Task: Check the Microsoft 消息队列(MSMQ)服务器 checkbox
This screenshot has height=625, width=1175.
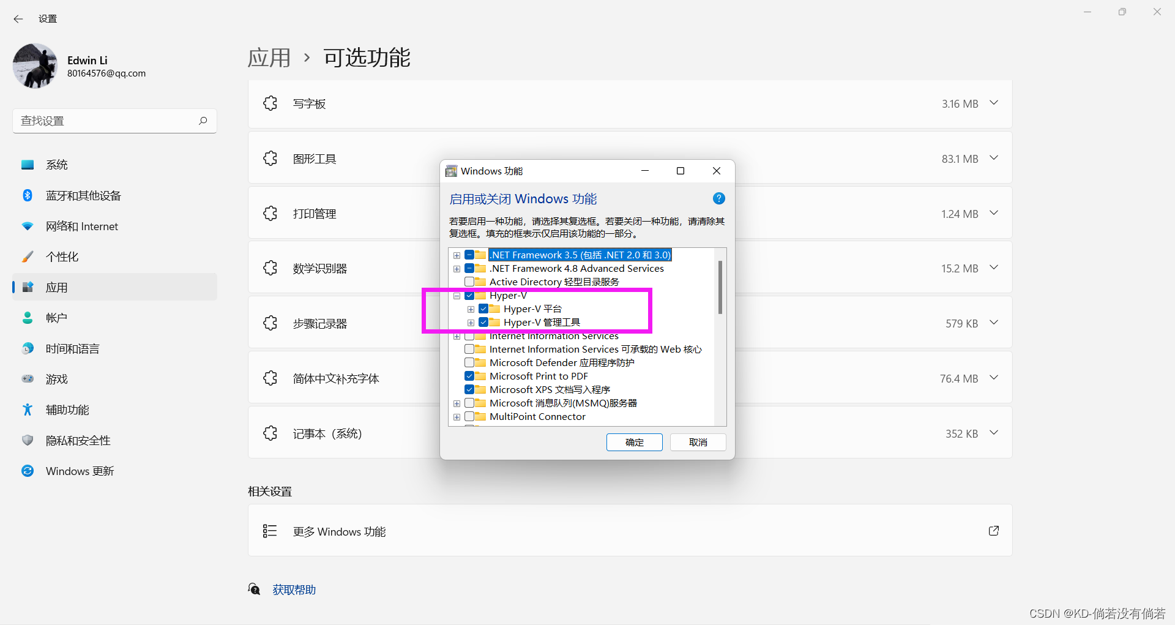Action: [x=469, y=403]
